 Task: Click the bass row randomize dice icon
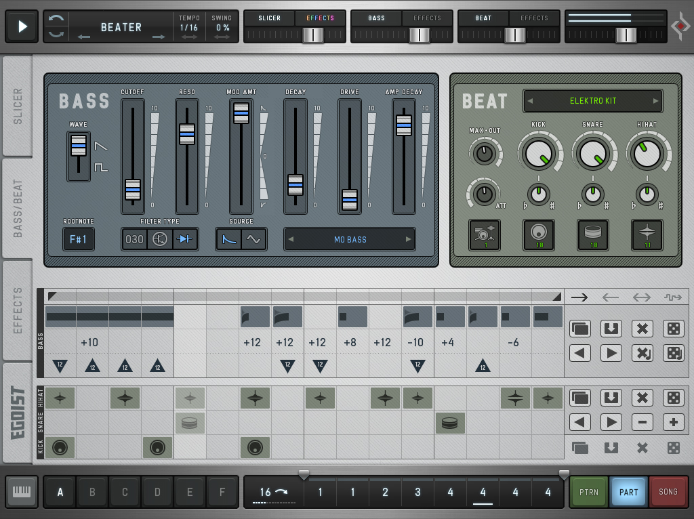pyautogui.click(x=673, y=329)
